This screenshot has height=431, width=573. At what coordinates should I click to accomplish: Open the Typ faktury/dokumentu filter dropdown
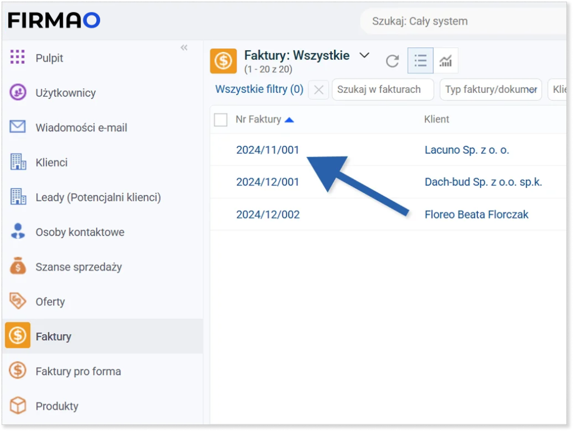point(490,89)
